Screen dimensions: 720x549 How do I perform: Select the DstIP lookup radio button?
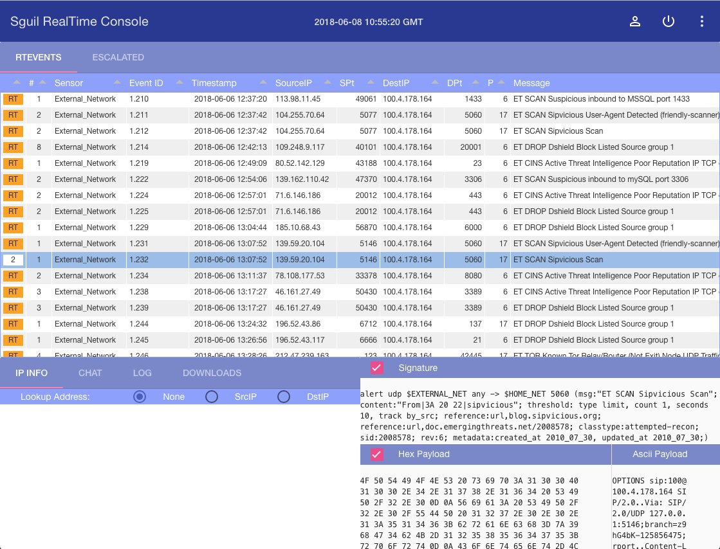(284, 397)
